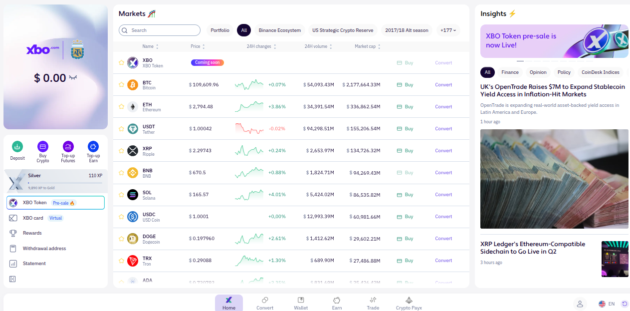This screenshot has height=311, width=630.
Task: Select the 2017/18 Alt season filter
Action: tap(407, 30)
